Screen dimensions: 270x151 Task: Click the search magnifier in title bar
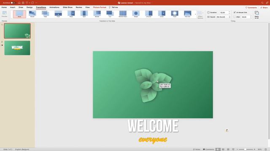(262, 3)
